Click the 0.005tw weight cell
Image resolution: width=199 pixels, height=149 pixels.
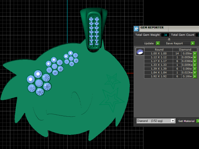coord(187,57)
